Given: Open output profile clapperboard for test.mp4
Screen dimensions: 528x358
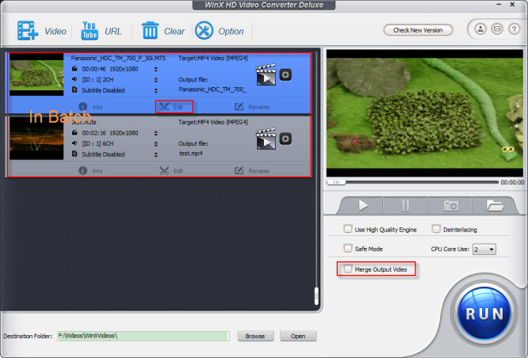Looking at the screenshot, I should tap(266, 139).
